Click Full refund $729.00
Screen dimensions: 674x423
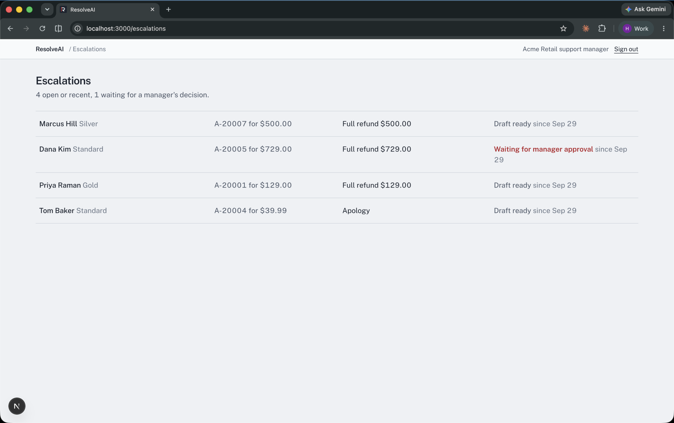377,149
